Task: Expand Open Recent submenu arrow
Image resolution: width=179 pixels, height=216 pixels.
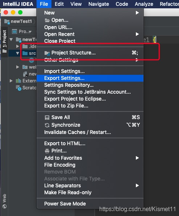Action: [137, 34]
